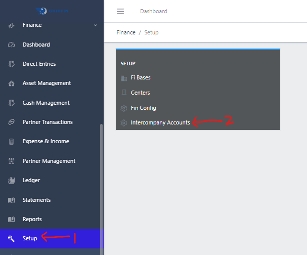Image resolution: width=307 pixels, height=255 pixels.
Task: Click the Expense & Income calculator icon
Action: click(11, 141)
